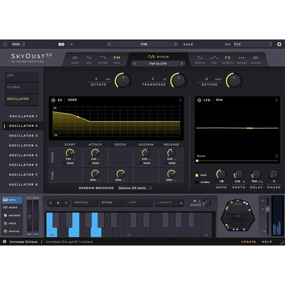Adjust the master volume fader

(x=268, y=209)
